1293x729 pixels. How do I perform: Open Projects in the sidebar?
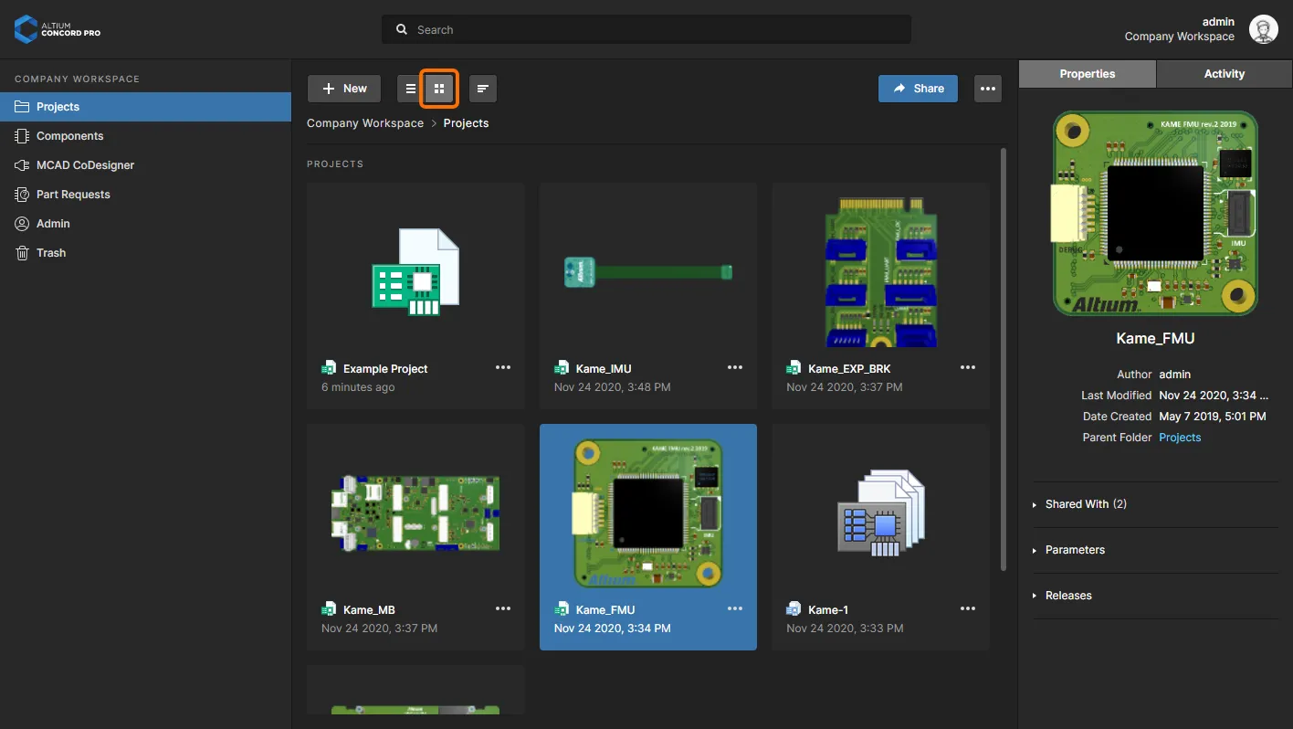pyautogui.click(x=146, y=107)
